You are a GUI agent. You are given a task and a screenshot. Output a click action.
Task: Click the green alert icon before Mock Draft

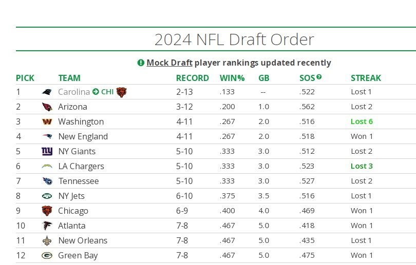(x=141, y=63)
